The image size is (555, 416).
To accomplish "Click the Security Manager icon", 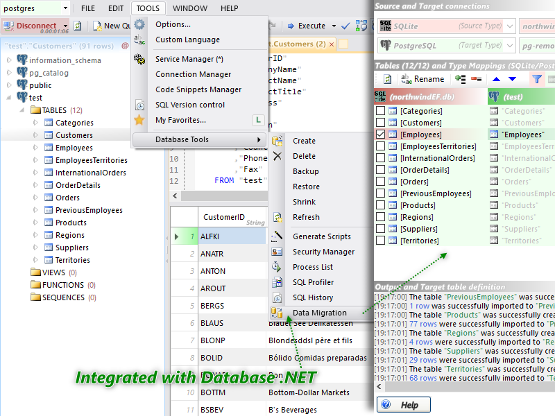I will click(x=277, y=252).
